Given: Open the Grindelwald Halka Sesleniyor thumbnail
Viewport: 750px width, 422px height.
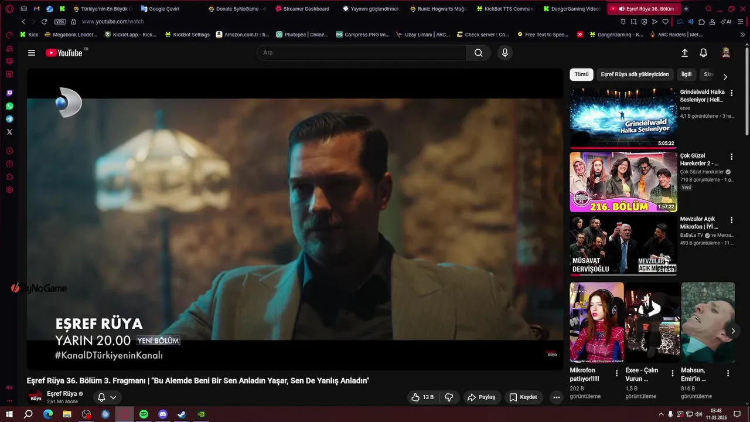Looking at the screenshot, I should coord(623,118).
